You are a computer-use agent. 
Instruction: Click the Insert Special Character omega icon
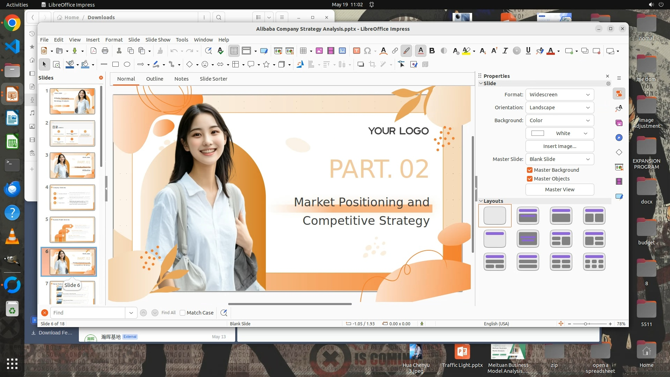[x=367, y=51]
